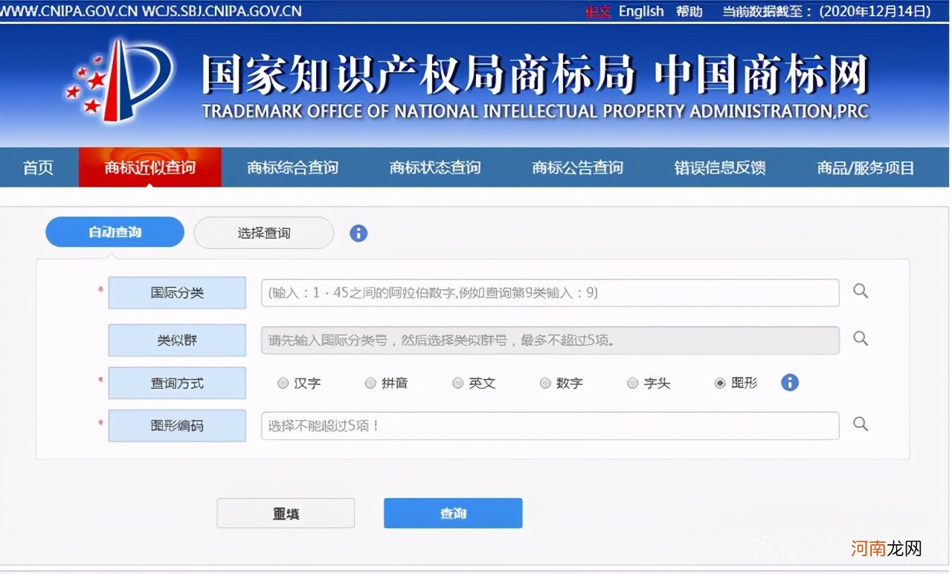Open 错误信息反馈 navigation item

click(x=720, y=168)
